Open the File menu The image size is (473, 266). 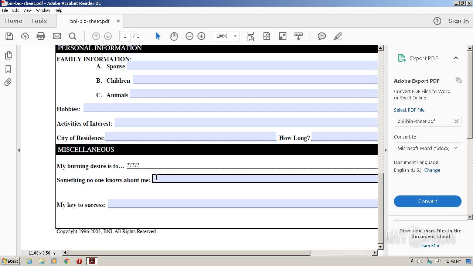5,10
